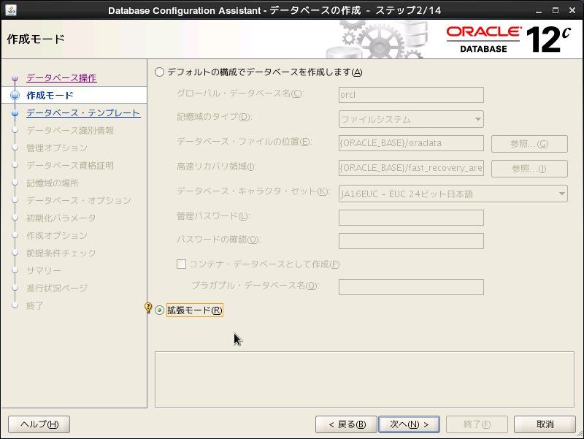Click the データベース・ファイルの位置 input field
Viewport: 584px width, 439px height.
click(411, 143)
